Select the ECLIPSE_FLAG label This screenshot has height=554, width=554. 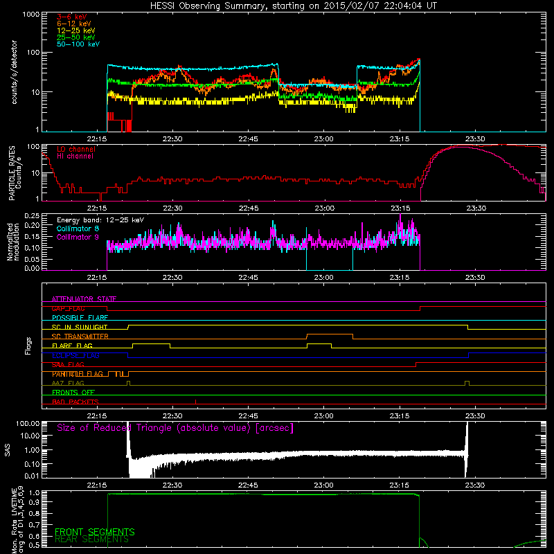[x=75, y=355]
